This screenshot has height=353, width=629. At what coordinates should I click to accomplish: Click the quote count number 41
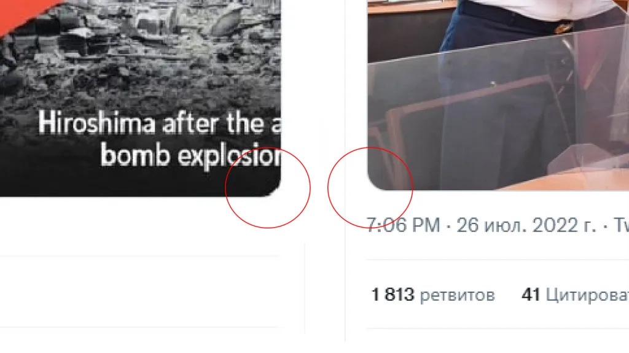(x=530, y=295)
